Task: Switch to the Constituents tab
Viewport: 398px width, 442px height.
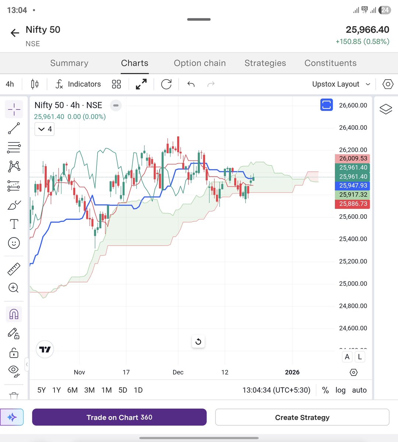Action: 331,63
